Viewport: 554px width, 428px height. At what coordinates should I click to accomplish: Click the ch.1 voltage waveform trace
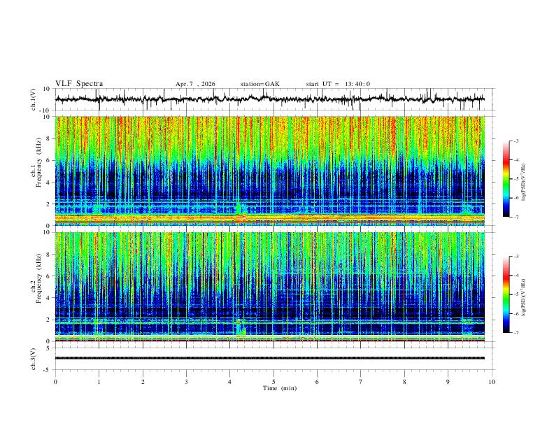click(x=269, y=99)
